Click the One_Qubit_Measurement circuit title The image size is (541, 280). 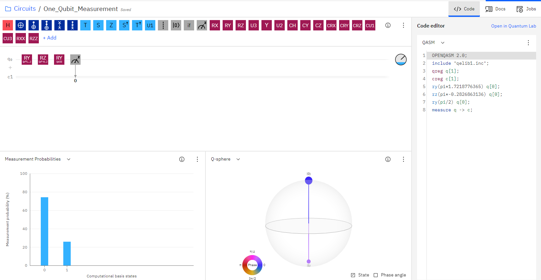click(81, 9)
